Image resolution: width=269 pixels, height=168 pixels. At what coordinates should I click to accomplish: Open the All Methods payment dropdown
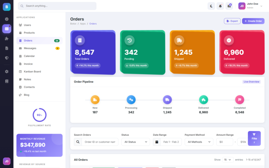(199, 142)
